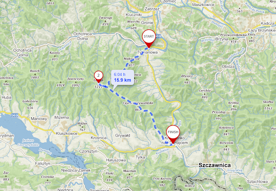The height and width of the screenshot is (191, 276).
Task: Click the 969 road shield near Maniowy
Action: click(14, 115)
